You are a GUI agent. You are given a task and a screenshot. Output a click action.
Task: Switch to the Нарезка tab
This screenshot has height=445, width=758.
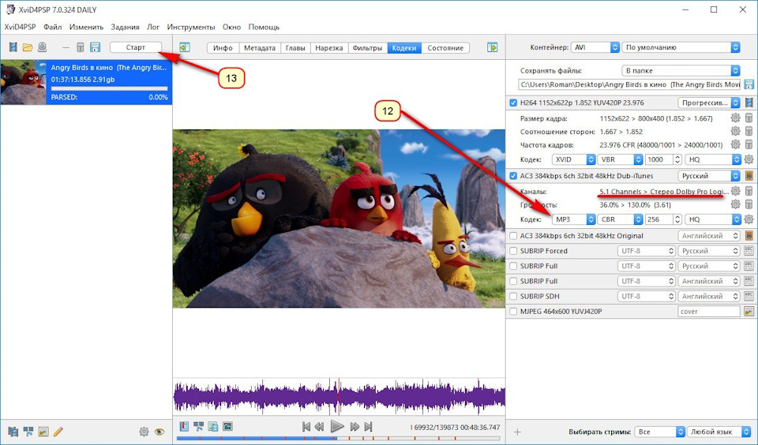(x=328, y=48)
